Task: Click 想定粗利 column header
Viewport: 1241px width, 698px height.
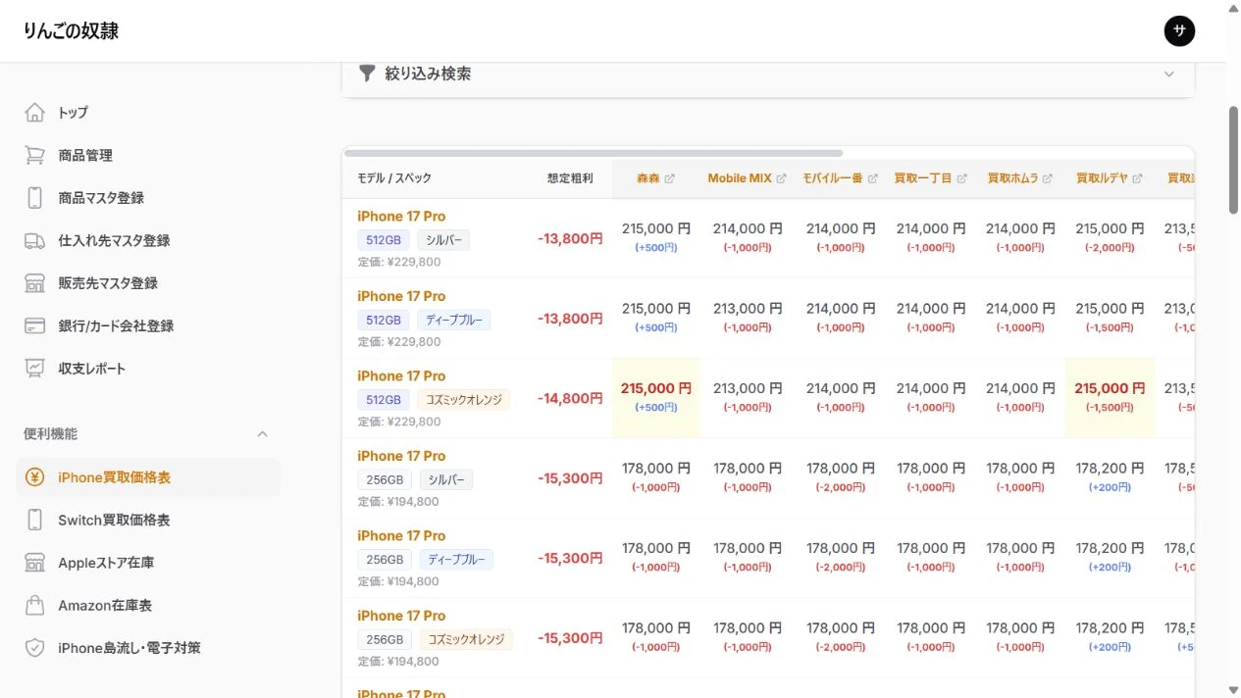Action: coord(570,178)
